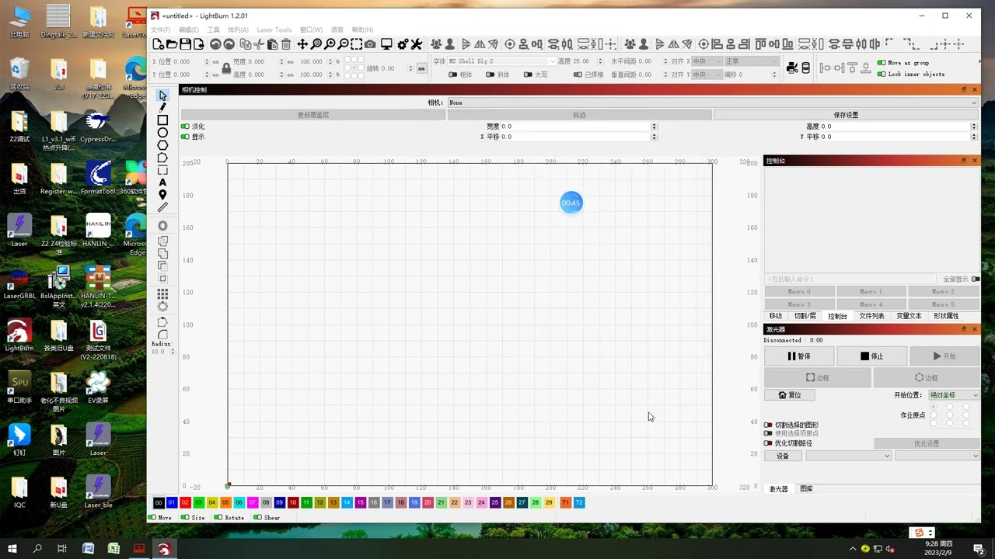Select the Text tool (A)
Image resolution: width=995 pixels, height=559 pixels.
pos(162,182)
